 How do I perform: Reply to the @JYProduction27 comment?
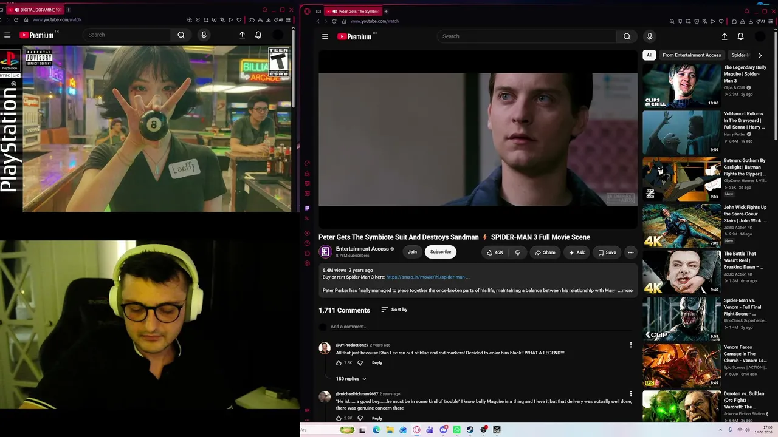pos(377,363)
